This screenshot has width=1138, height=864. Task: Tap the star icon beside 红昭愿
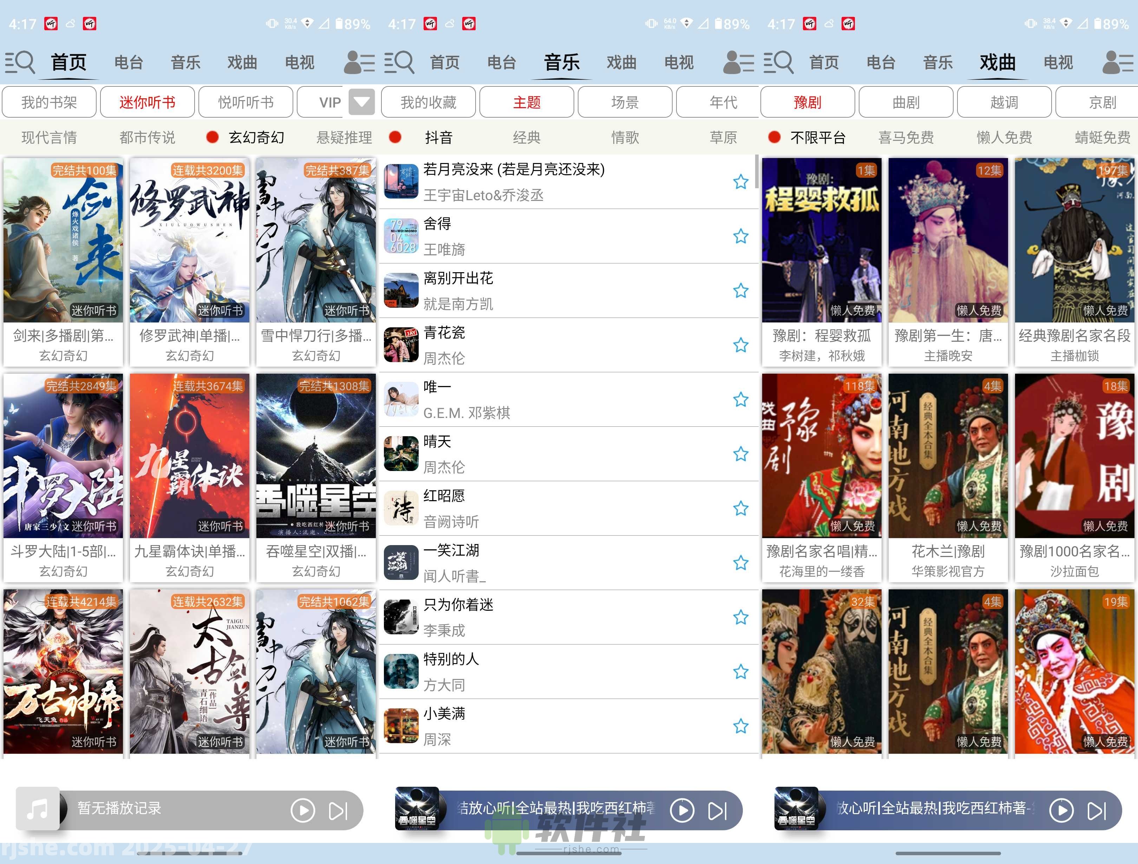pyautogui.click(x=741, y=509)
